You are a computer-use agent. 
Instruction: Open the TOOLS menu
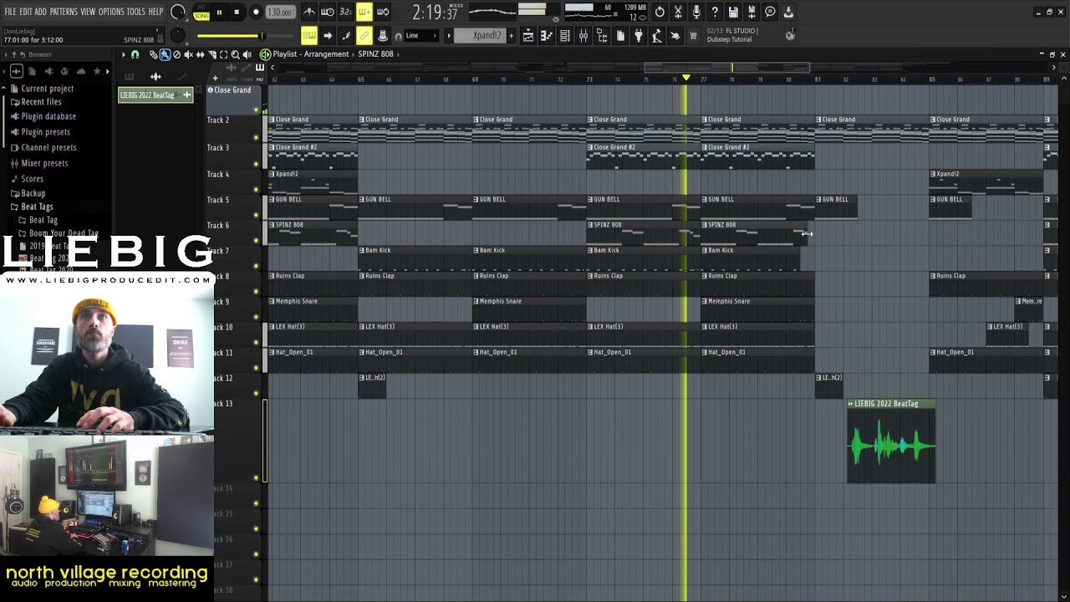[136, 12]
